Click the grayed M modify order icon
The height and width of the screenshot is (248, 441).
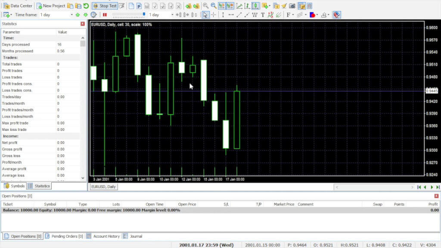[147, 6]
